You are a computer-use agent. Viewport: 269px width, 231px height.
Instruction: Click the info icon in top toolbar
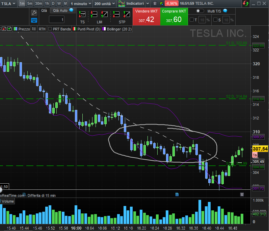click(155, 3)
